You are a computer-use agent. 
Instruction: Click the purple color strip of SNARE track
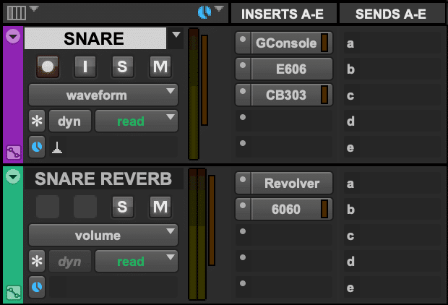point(13,94)
